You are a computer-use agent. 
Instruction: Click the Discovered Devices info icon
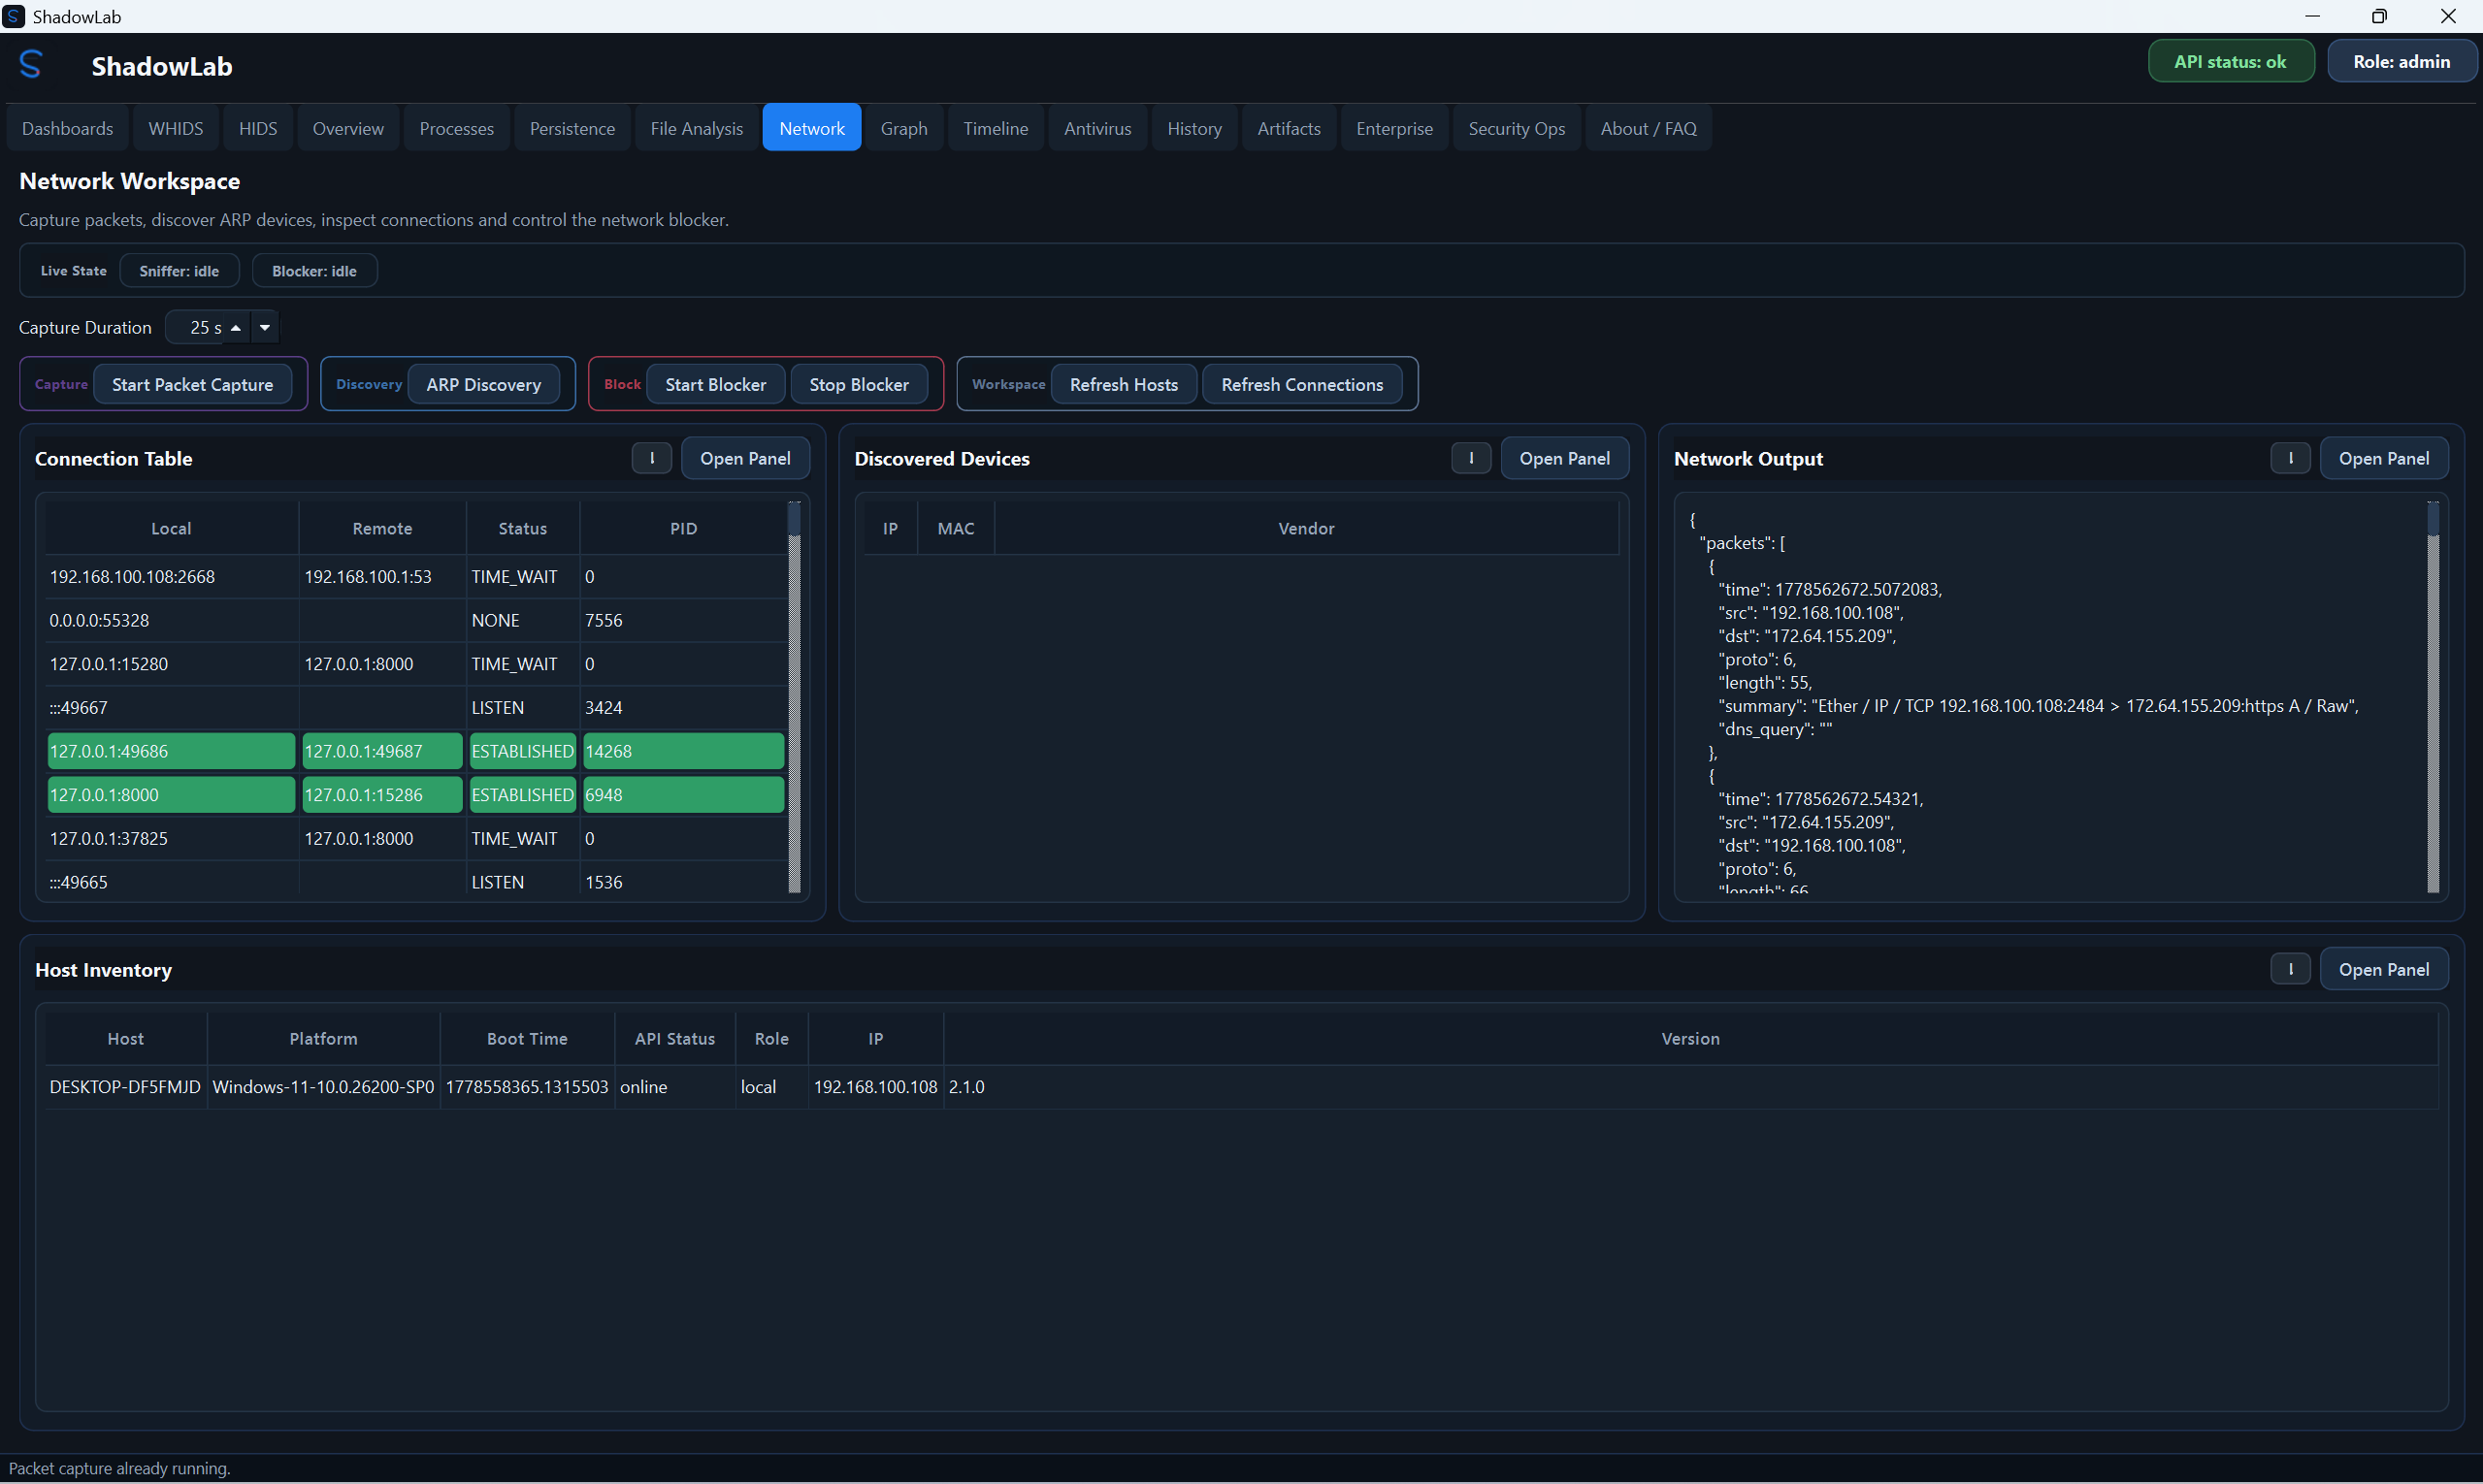tap(1472, 458)
